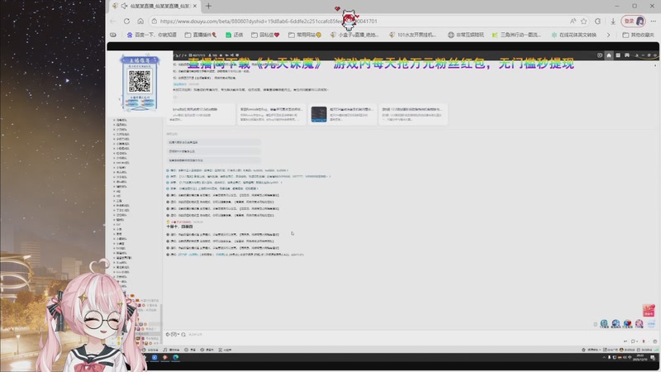Open the browser Downloads arrow icon
The height and width of the screenshot is (372, 661).
613,21
